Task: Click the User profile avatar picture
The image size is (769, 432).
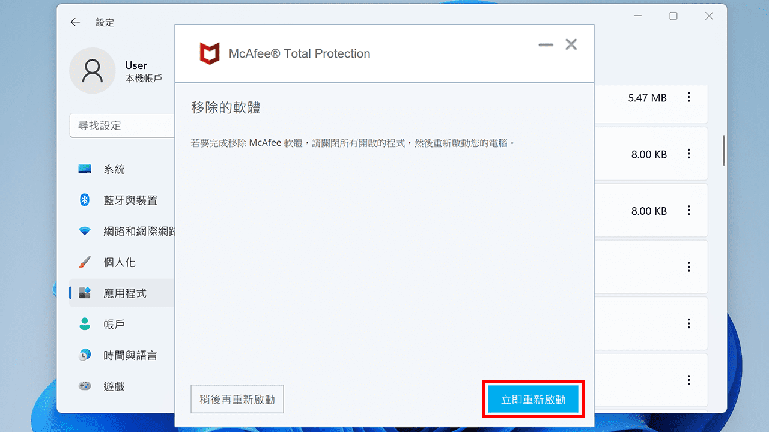Action: (93, 71)
